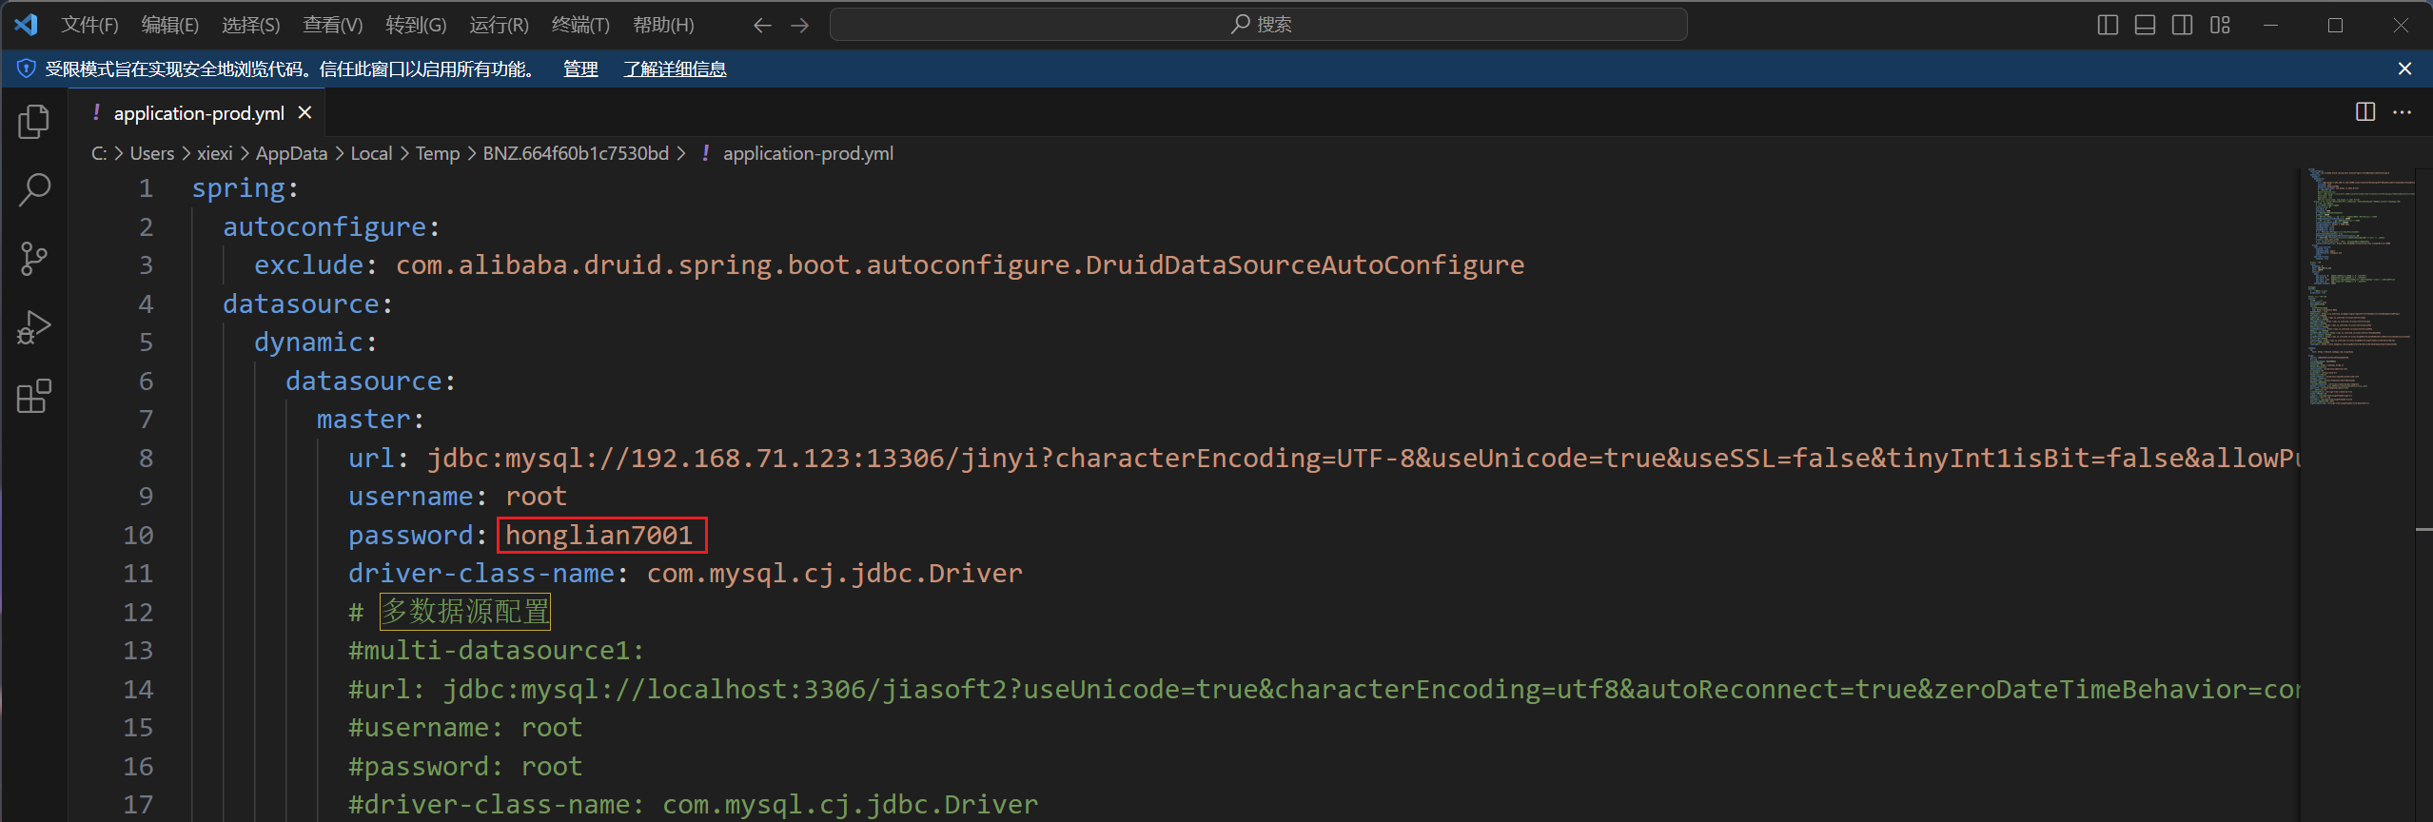2433x822 pixels.
Task: Click the Temp breadcrumb segment
Action: [438, 153]
